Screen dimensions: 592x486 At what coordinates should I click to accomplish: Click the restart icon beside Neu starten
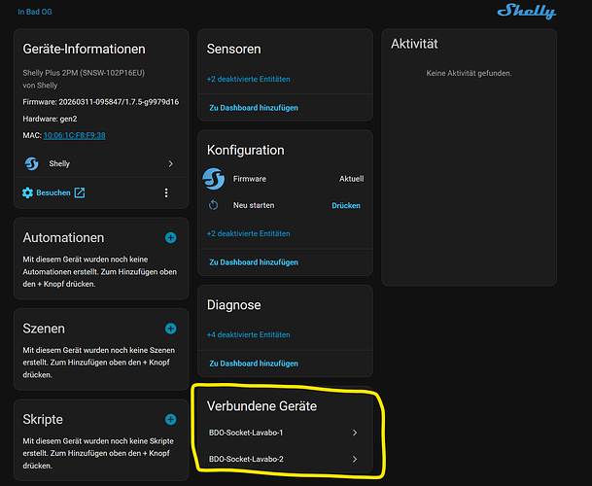tap(214, 206)
